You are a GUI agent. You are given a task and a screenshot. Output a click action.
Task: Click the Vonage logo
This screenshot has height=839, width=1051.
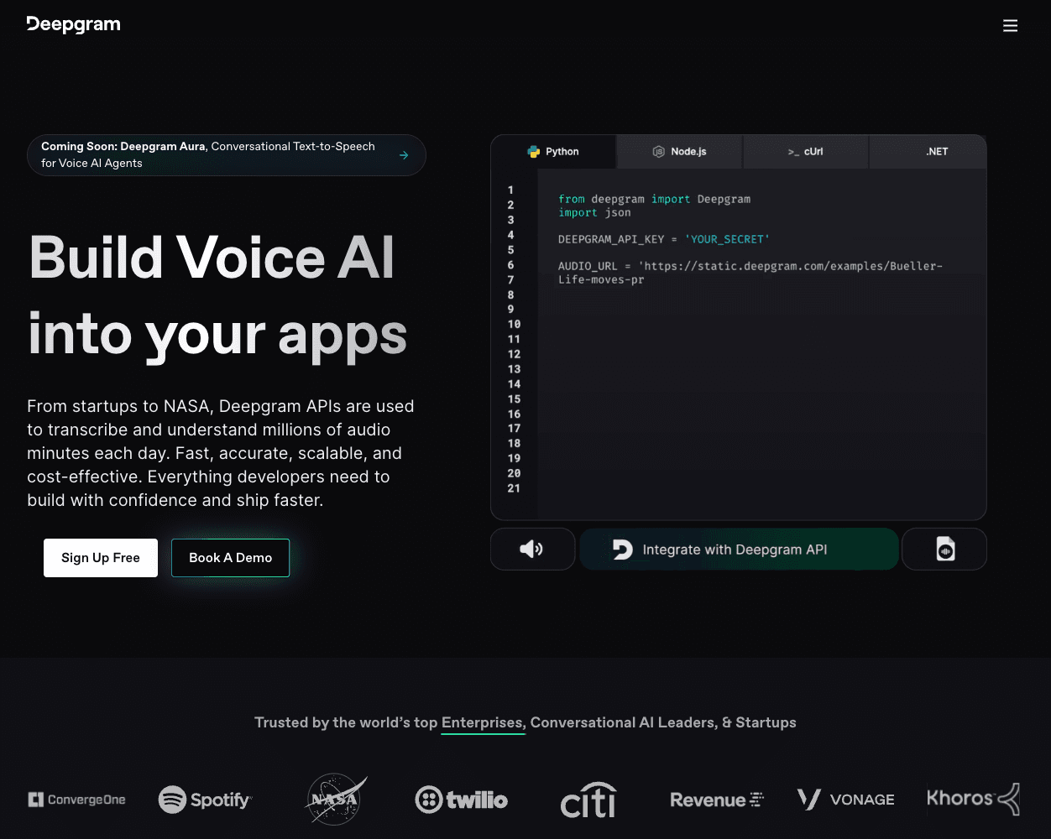(x=846, y=800)
